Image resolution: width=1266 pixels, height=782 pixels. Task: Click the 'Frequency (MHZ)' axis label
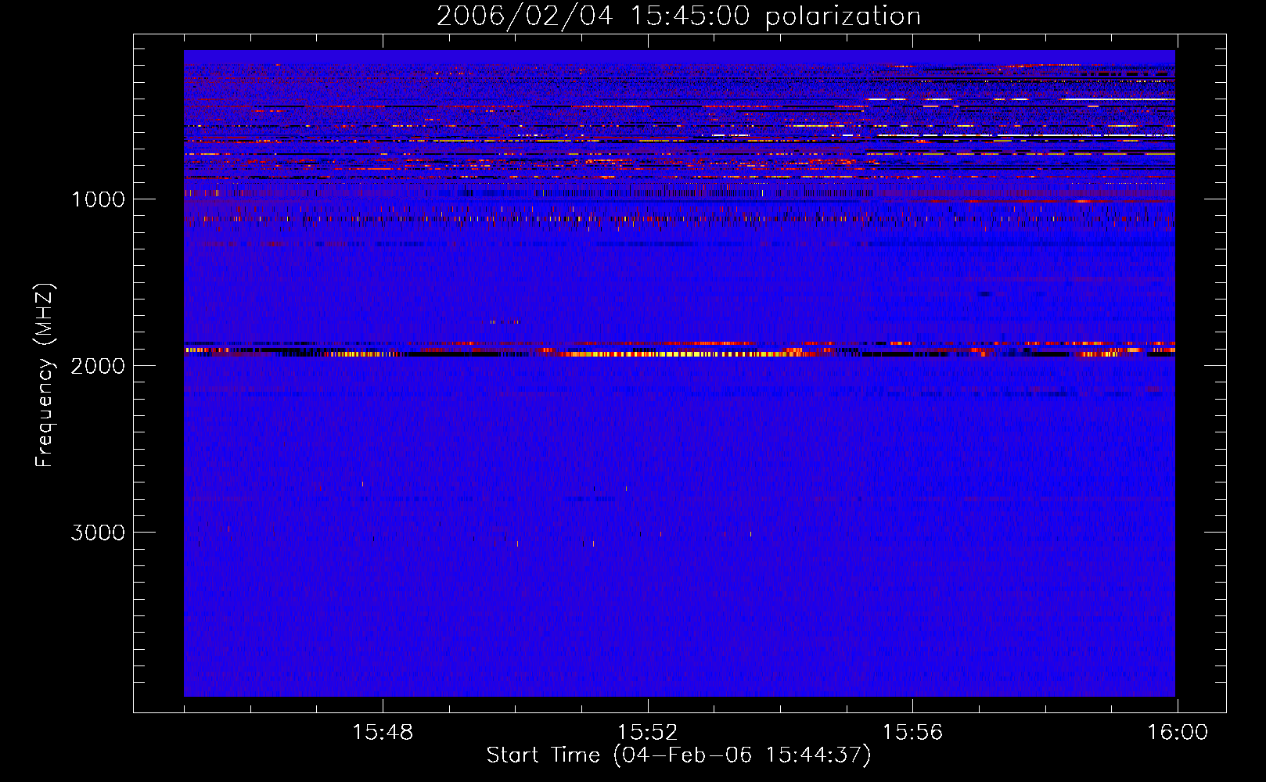pyautogui.click(x=45, y=375)
